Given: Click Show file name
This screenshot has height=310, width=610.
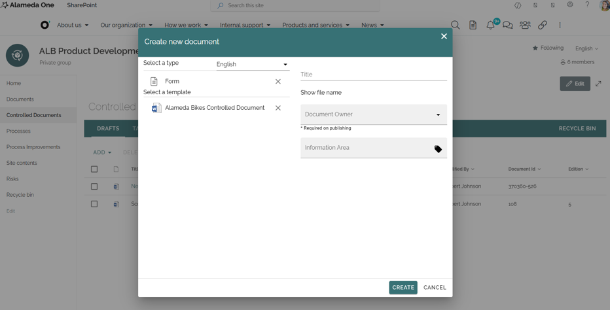Looking at the screenshot, I should pos(321,93).
